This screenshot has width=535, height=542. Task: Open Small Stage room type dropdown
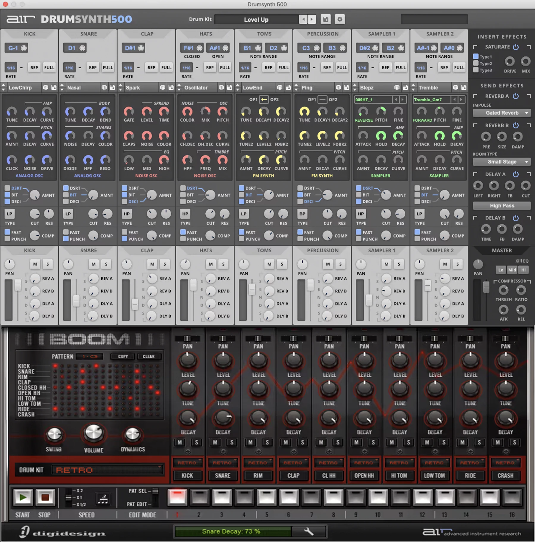click(x=502, y=162)
